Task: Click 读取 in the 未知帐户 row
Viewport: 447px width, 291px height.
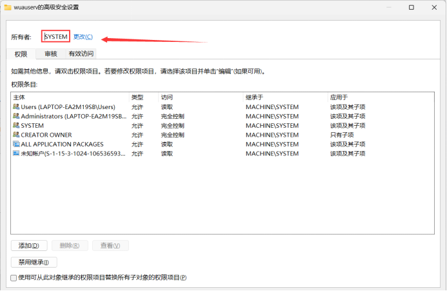Action: [x=167, y=154]
